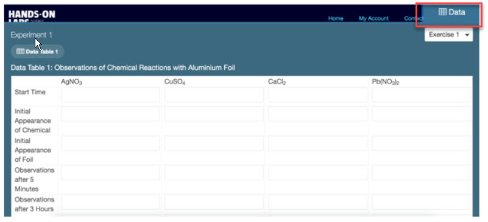
Task: Click Observations after 3 Hours field for CuSO4
Action: point(214,202)
